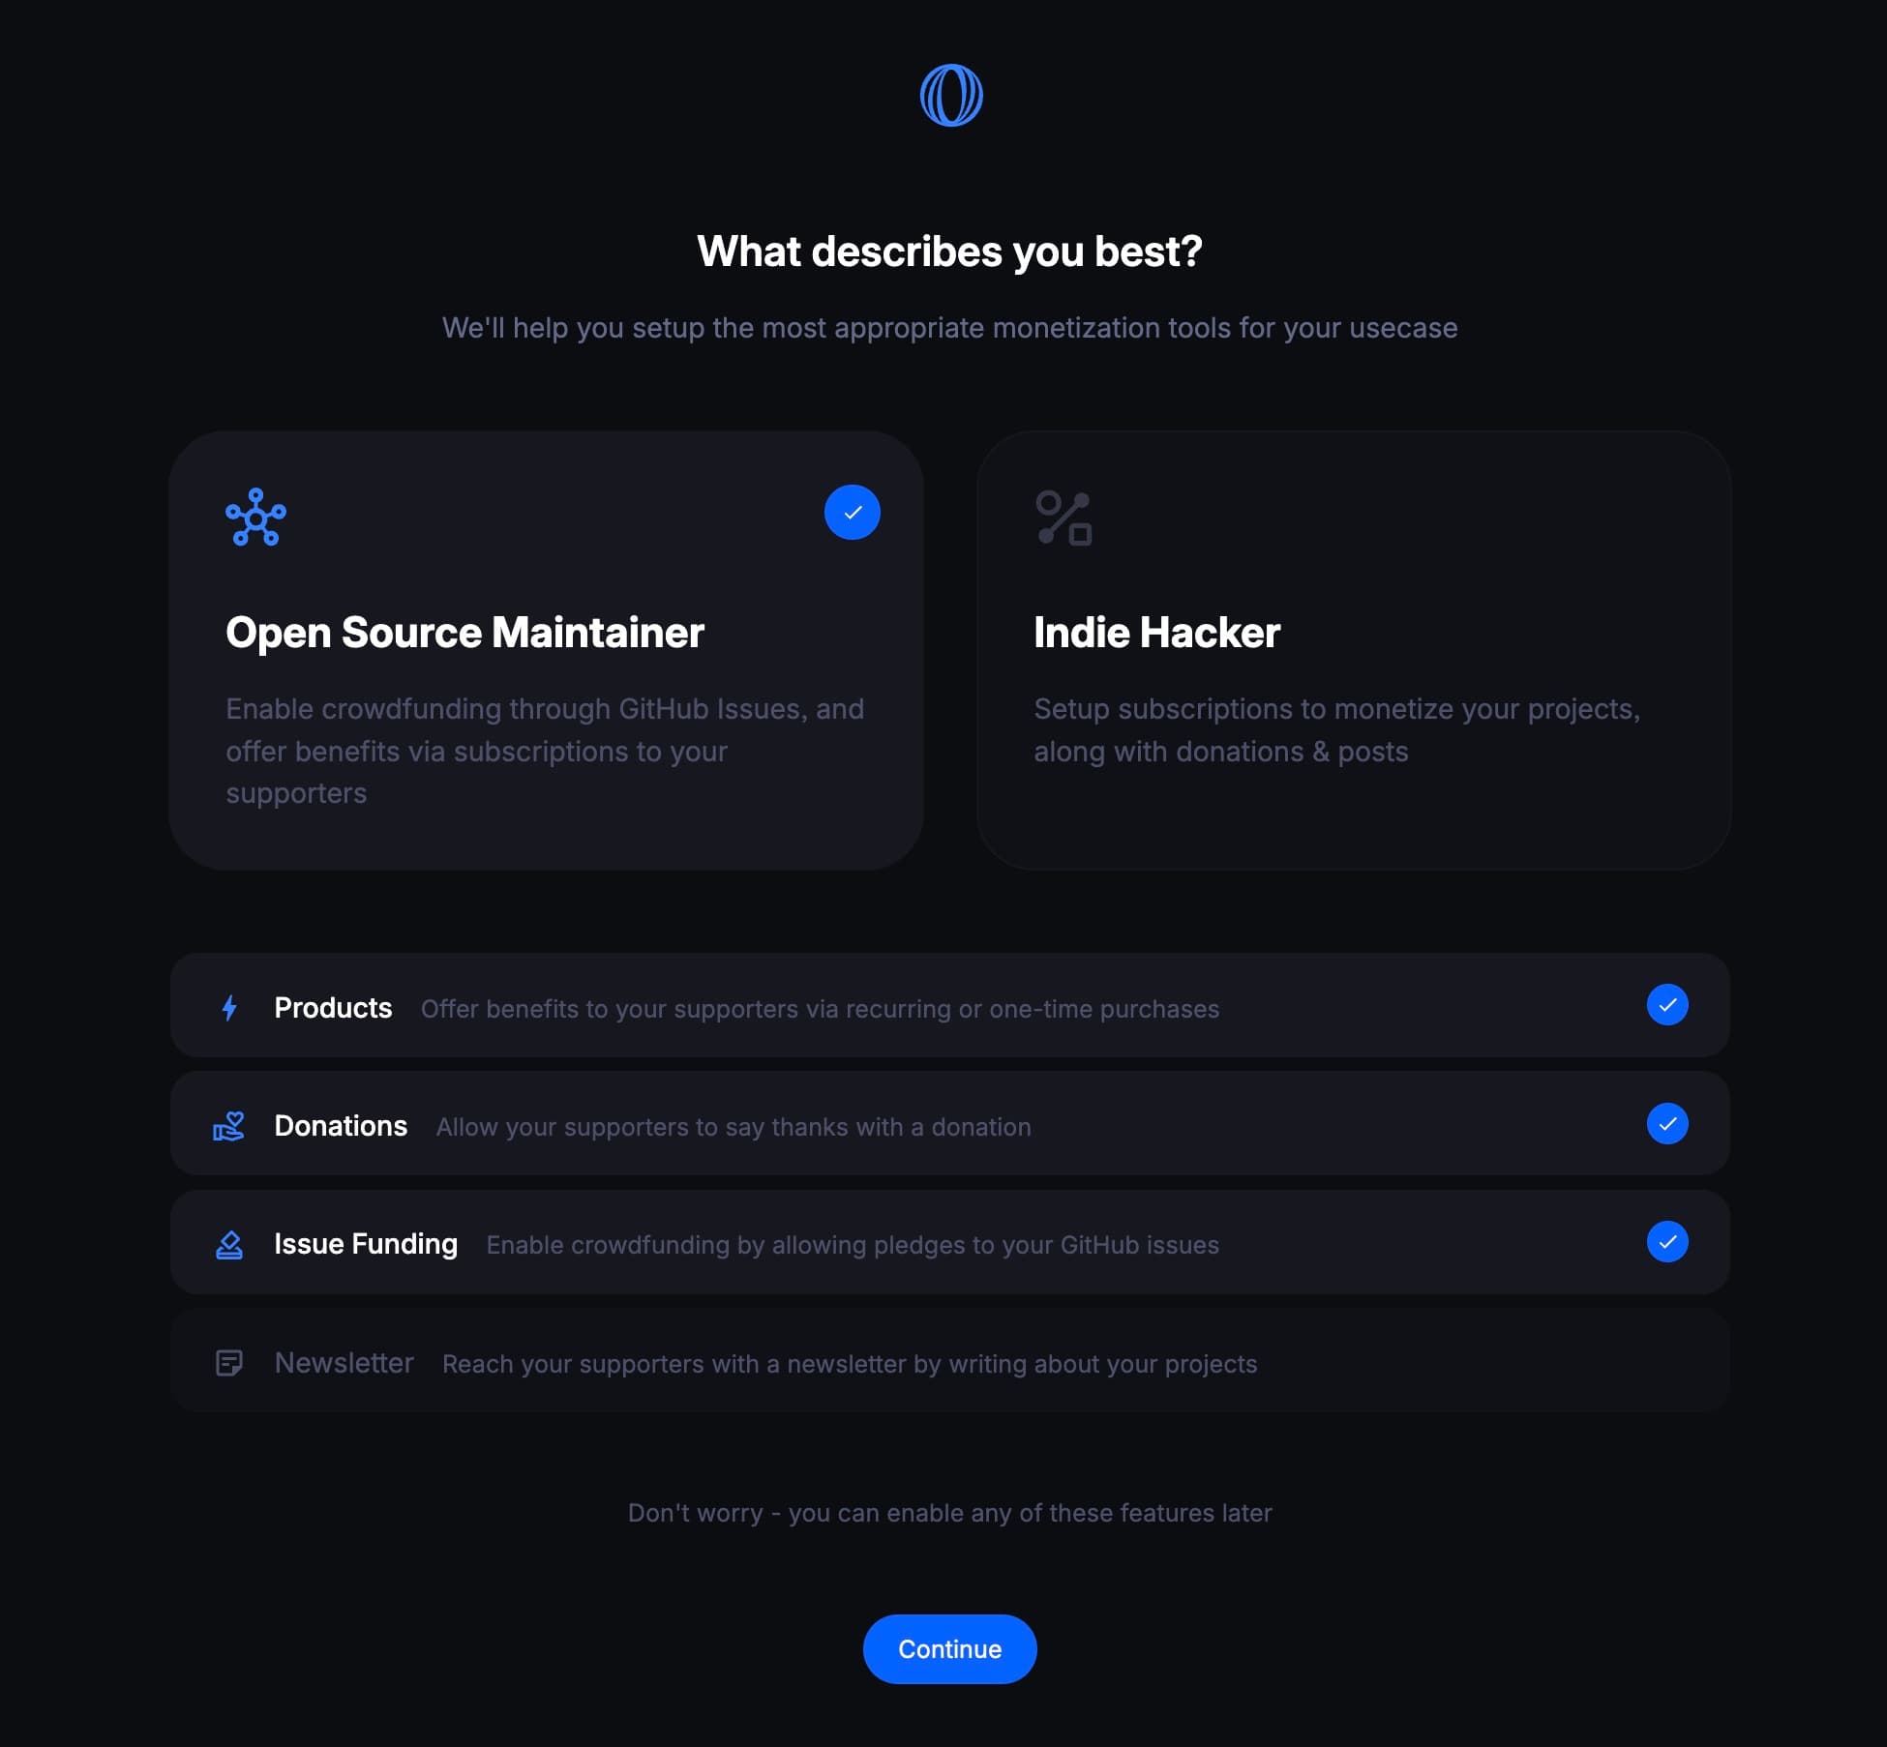Viewport: 1887px width, 1747px height.
Task: Click the Continue button
Action: pos(948,1648)
